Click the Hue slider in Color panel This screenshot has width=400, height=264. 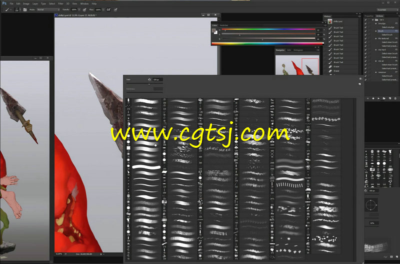tap(268, 30)
